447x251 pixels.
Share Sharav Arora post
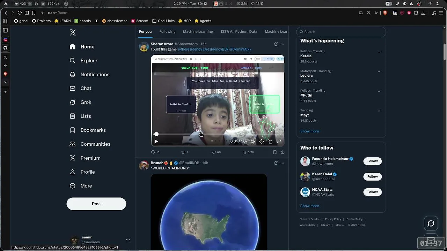282,152
